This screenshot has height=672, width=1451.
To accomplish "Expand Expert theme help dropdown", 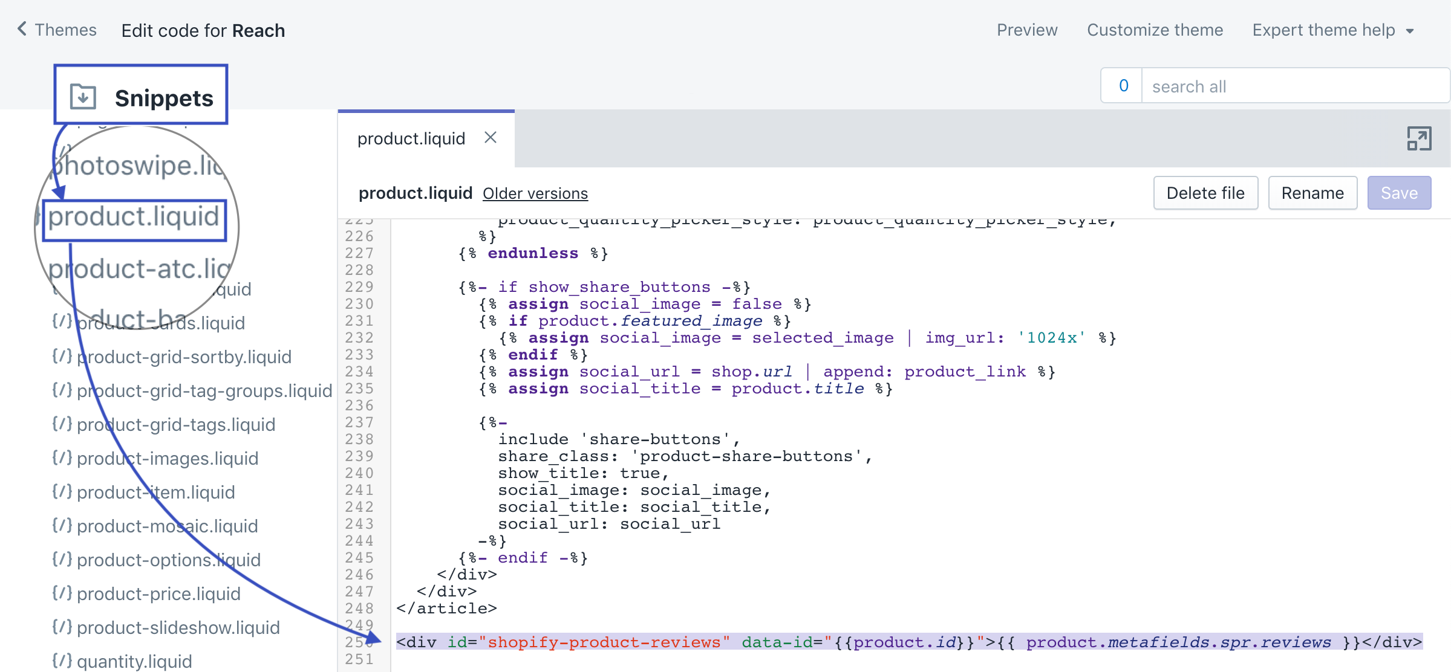I will 1333,30.
